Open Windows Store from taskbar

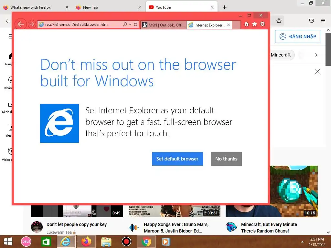tap(46, 242)
